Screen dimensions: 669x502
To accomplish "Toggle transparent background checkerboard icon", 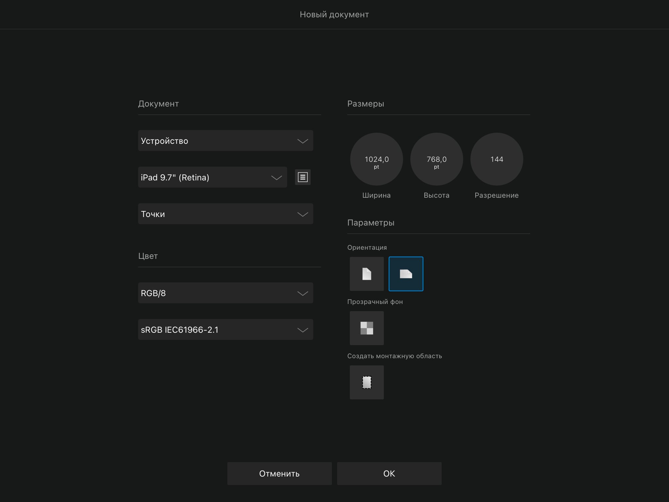I will click(367, 328).
